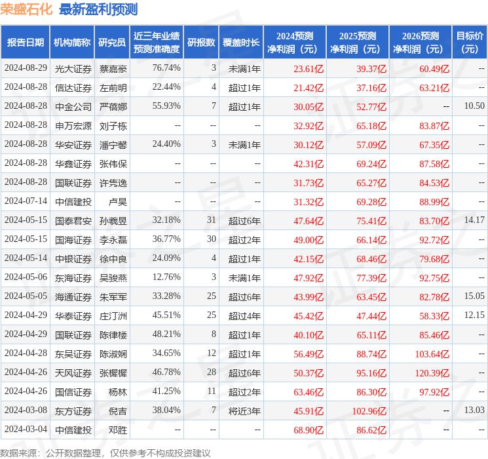
Task: Click the 63.21亿 2026 forecast
Action: pyautogui.click(x=434, y=88)
